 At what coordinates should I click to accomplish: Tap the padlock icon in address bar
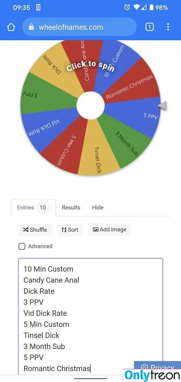pyautogui.click(x=31, y=27)
